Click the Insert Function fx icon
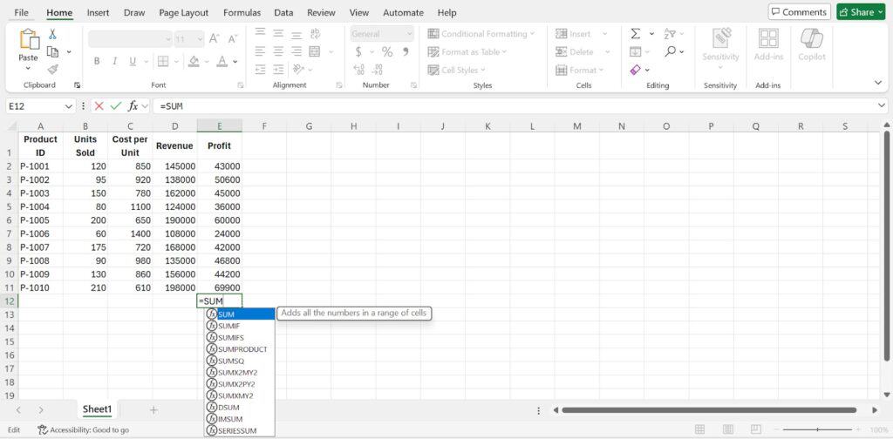 [133, 105]
